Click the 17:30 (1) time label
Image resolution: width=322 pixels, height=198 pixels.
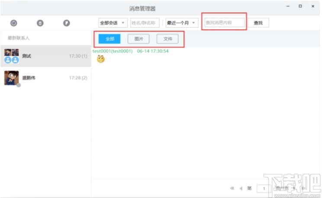[x=78, y=56]
